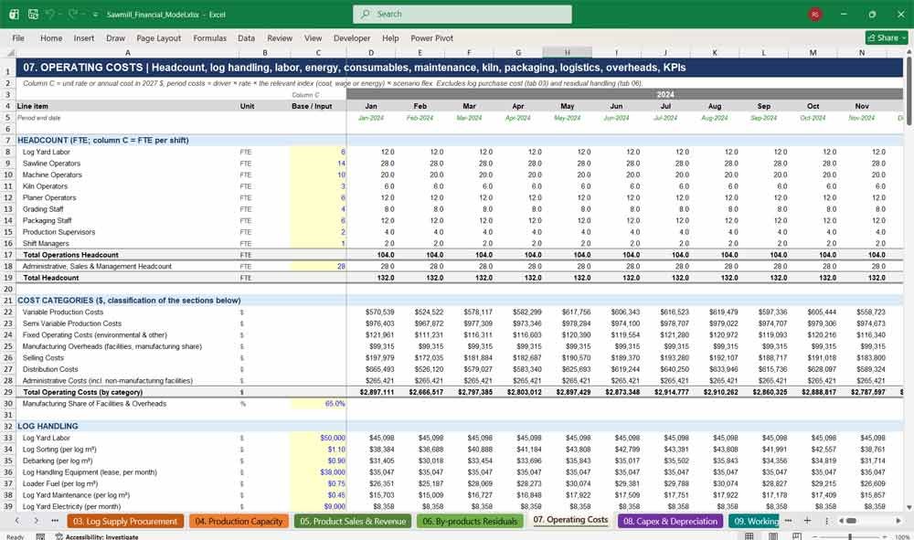Click the macro recording icon in status bar

point(40,536)
